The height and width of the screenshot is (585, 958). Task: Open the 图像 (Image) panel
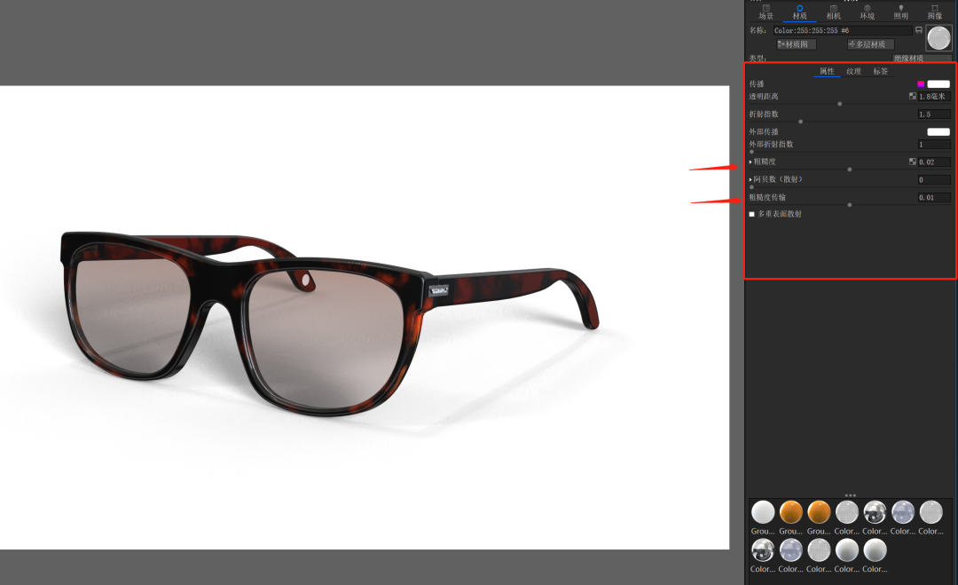point(934,12)
